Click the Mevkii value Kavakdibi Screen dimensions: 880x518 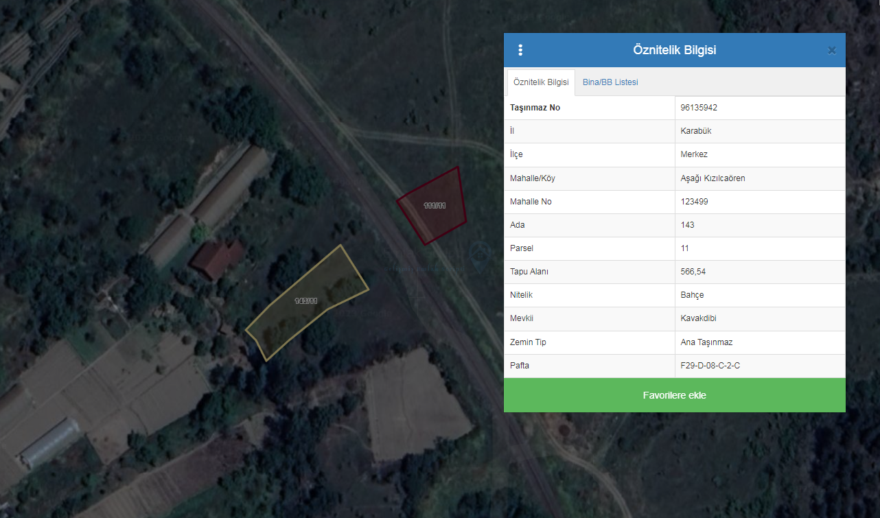698,318
